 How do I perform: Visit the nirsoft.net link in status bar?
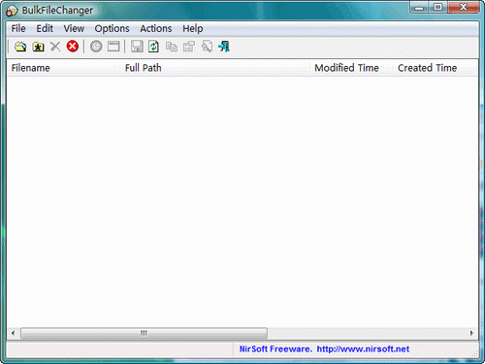pyautogui.click(x=363, y=349)
